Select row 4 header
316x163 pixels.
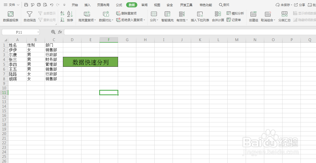4,59
